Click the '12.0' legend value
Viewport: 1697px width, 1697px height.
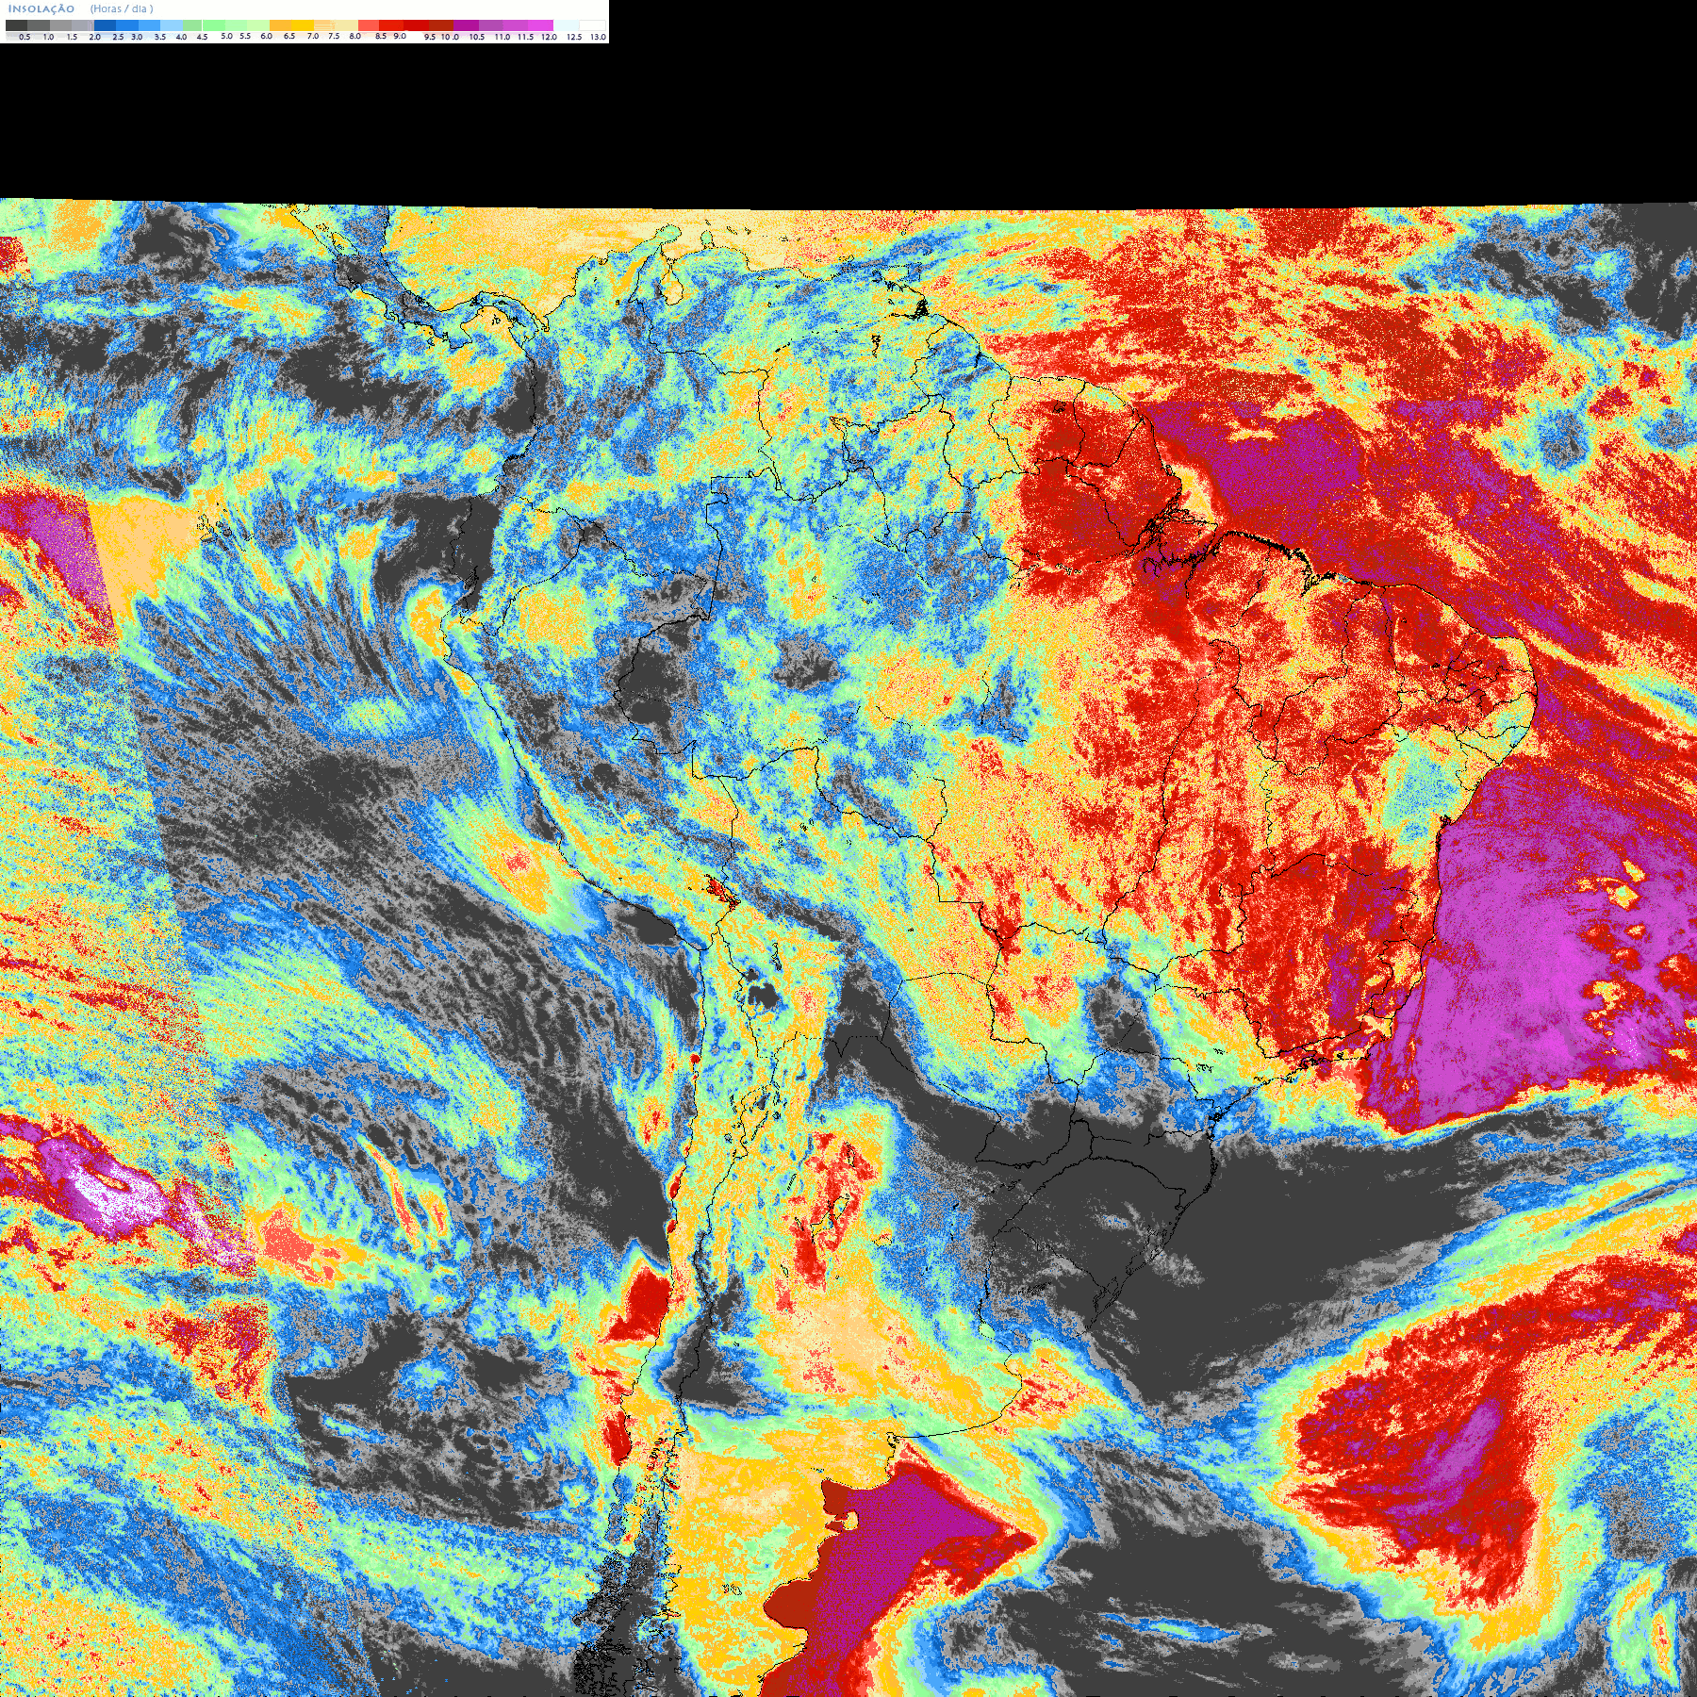[549, 37]
